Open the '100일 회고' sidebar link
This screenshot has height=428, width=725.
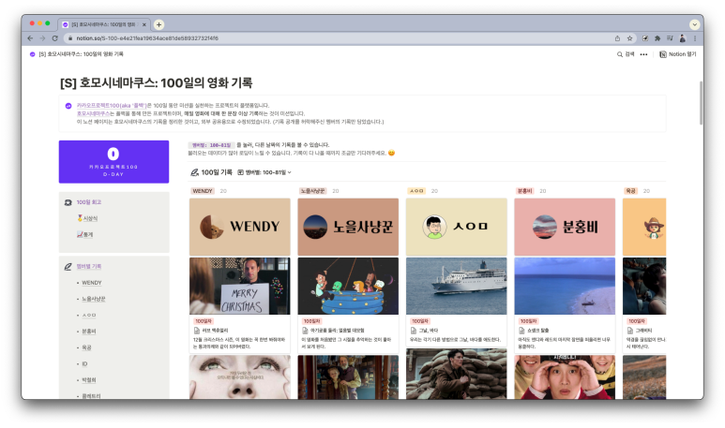coord(89,202)
